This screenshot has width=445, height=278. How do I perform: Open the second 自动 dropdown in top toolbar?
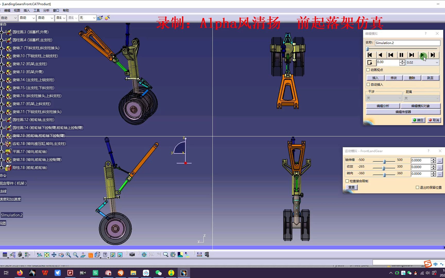click(27, 18)
